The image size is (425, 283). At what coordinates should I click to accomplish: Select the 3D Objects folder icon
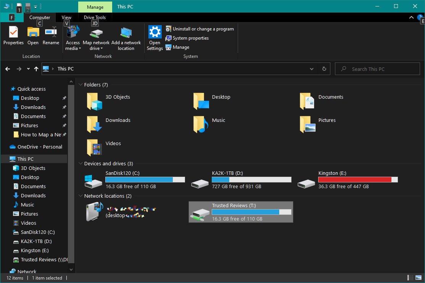click(x=95, y=101)
